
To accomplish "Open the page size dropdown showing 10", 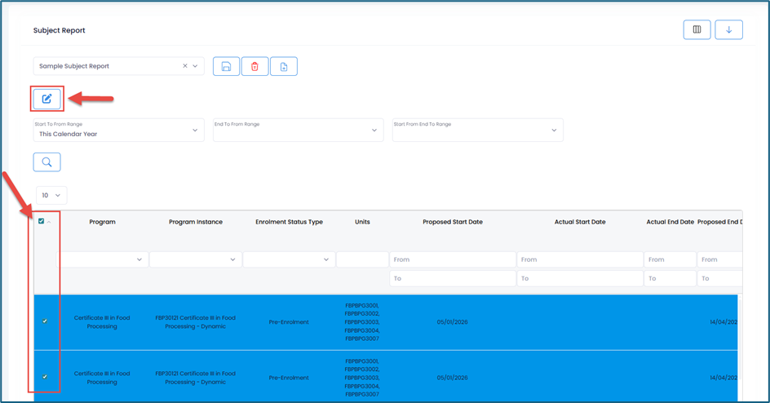I will click(x=51, y=195).
